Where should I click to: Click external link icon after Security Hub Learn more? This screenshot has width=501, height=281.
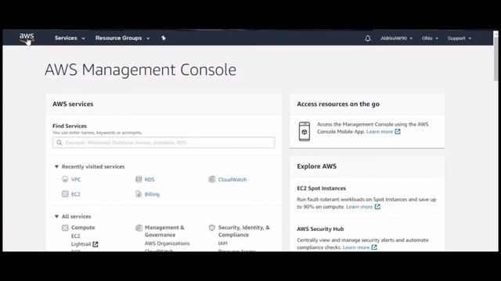374,247
